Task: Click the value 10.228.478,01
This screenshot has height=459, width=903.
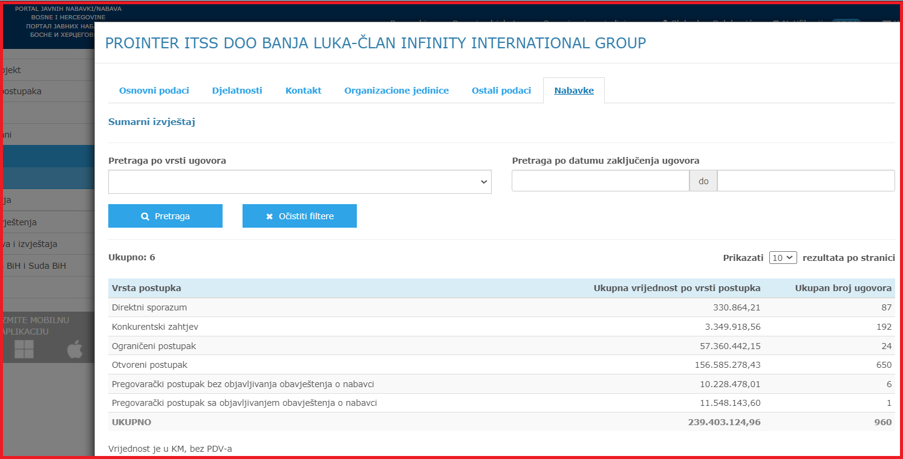Action: (729, 384)
